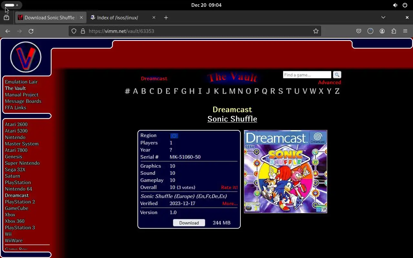This screenshot has width=413, height=258.
Task: Click serial number MK-51060-50
Action: (x=185, y=157)
